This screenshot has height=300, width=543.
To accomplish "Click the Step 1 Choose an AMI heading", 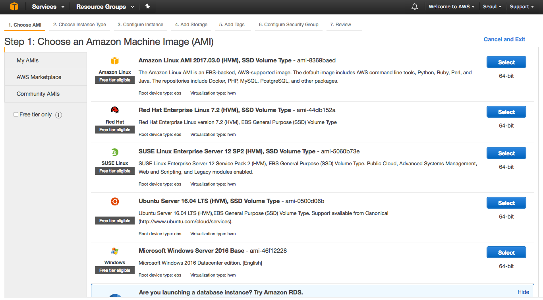I will click(109, 41).
